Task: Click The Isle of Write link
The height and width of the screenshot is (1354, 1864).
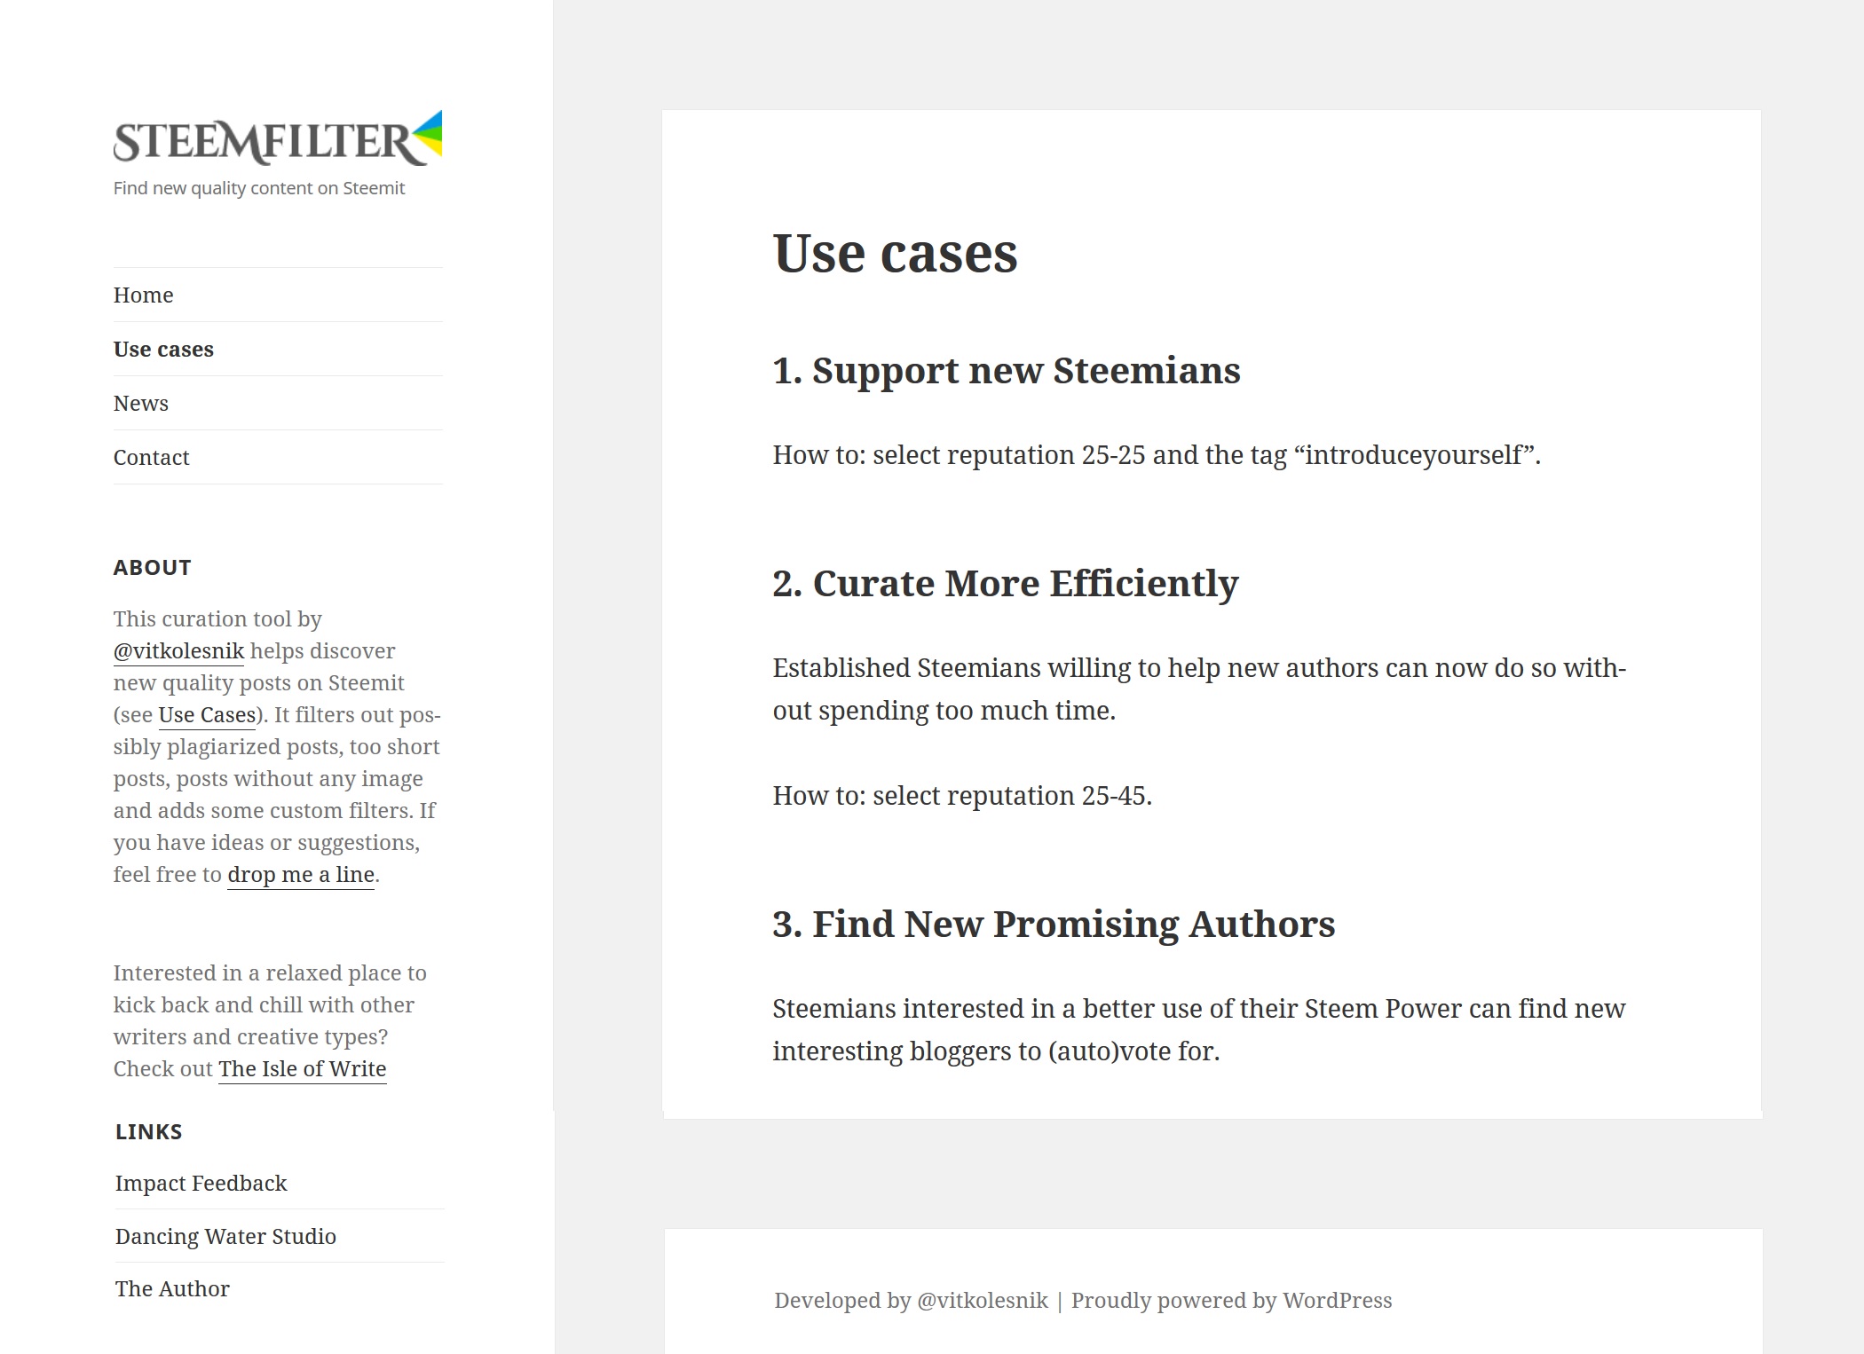Action: tap(301, 1069)
